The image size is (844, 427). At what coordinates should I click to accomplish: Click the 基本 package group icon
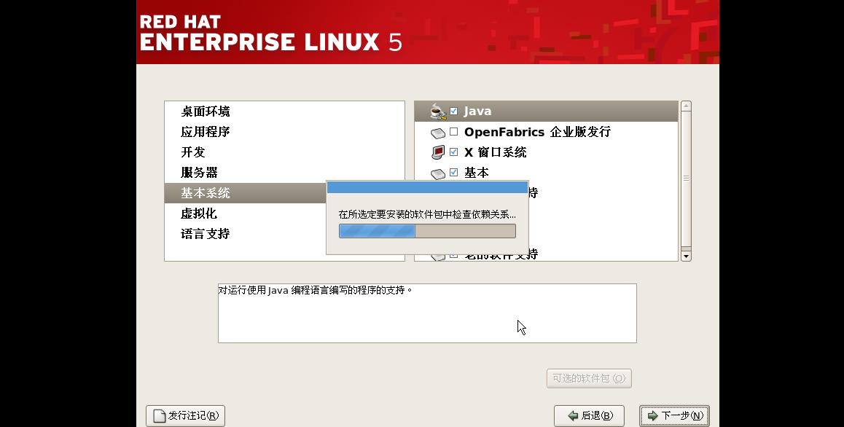437,173
